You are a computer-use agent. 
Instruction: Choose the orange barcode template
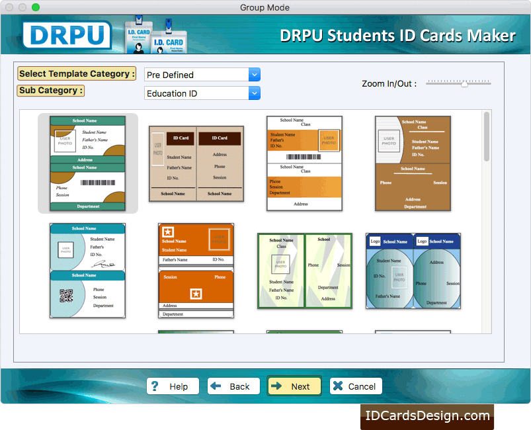tap(304, 163)
